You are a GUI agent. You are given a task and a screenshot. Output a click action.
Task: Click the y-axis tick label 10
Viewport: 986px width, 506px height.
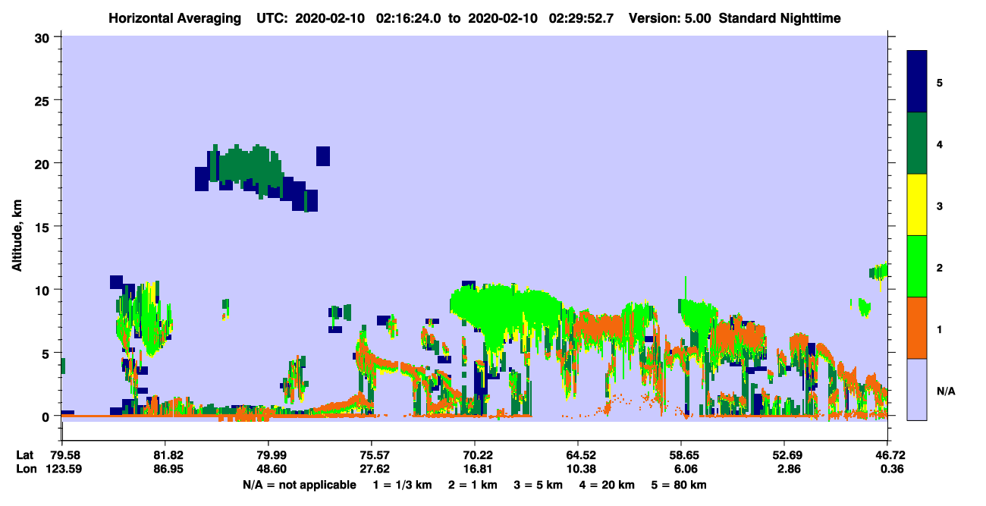click(x=43, y=290)
